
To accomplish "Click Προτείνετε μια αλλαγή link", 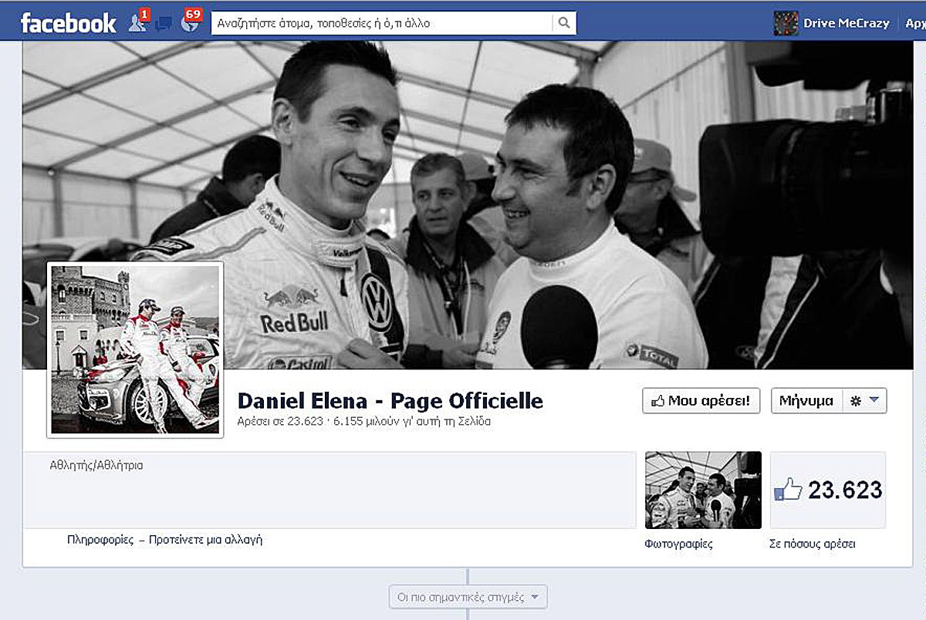I will (x=206, y=540).
